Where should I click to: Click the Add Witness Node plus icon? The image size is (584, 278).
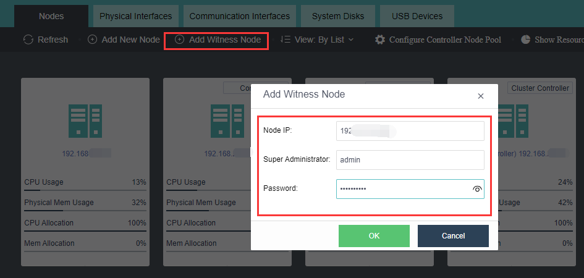pyautogui.click(x=180, y=40)
